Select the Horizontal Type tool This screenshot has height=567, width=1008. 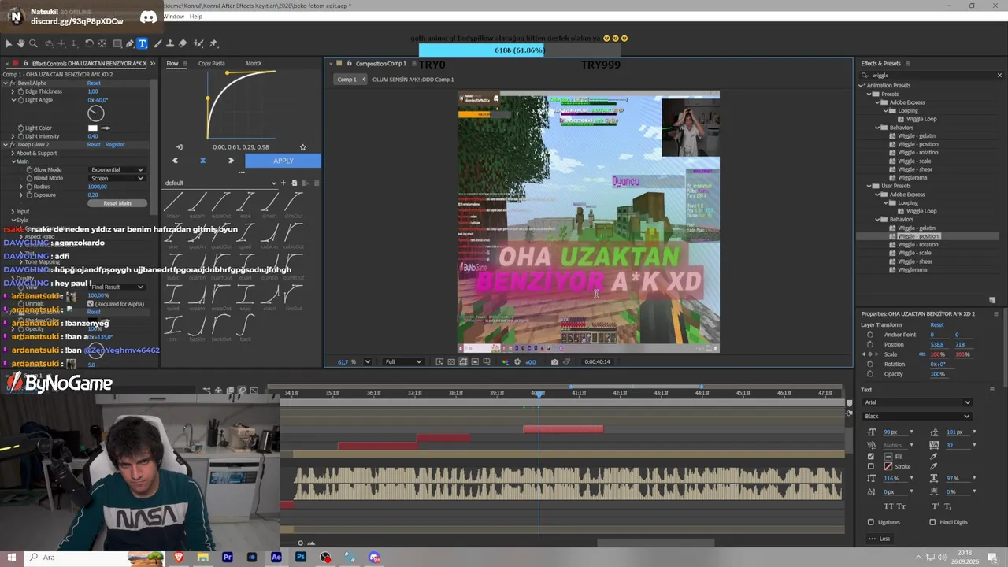142,43
